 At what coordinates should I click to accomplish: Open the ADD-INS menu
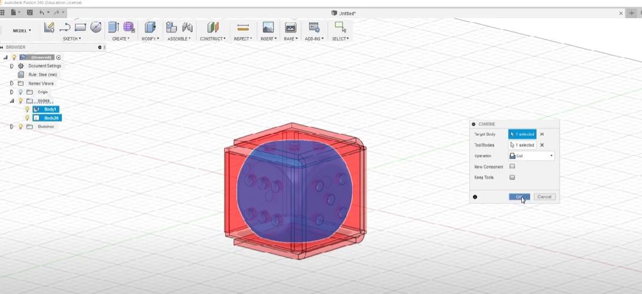[314, 38]
